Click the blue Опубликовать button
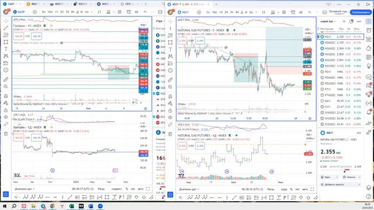 tap(361, 12)
